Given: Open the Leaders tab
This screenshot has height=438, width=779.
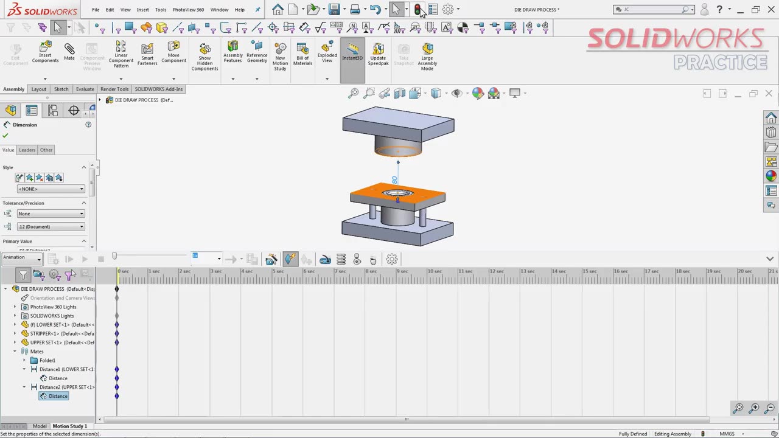Looking at the screenshot, I should pos(27,150).
